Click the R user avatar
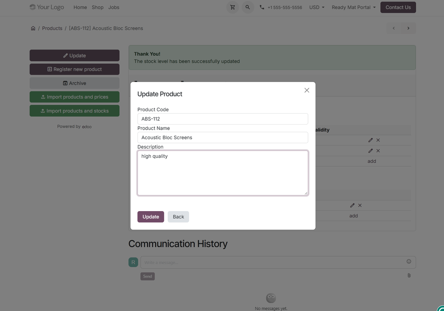 (133, 262)
